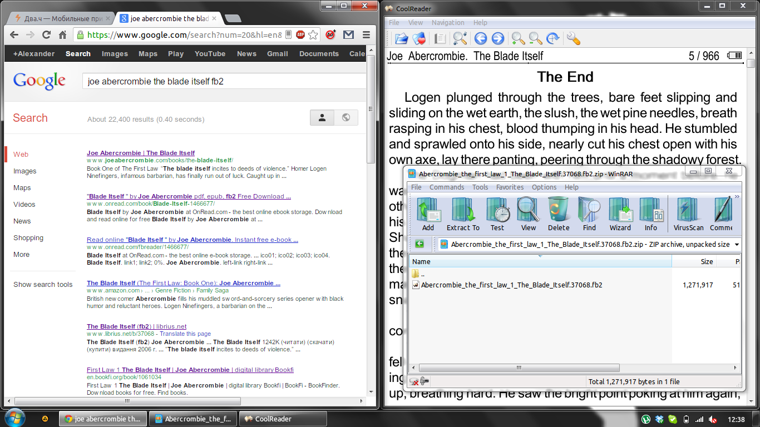The image size is (760, 427).
Task: Click WinRAR Delete button
Action: tap(559, 214)
